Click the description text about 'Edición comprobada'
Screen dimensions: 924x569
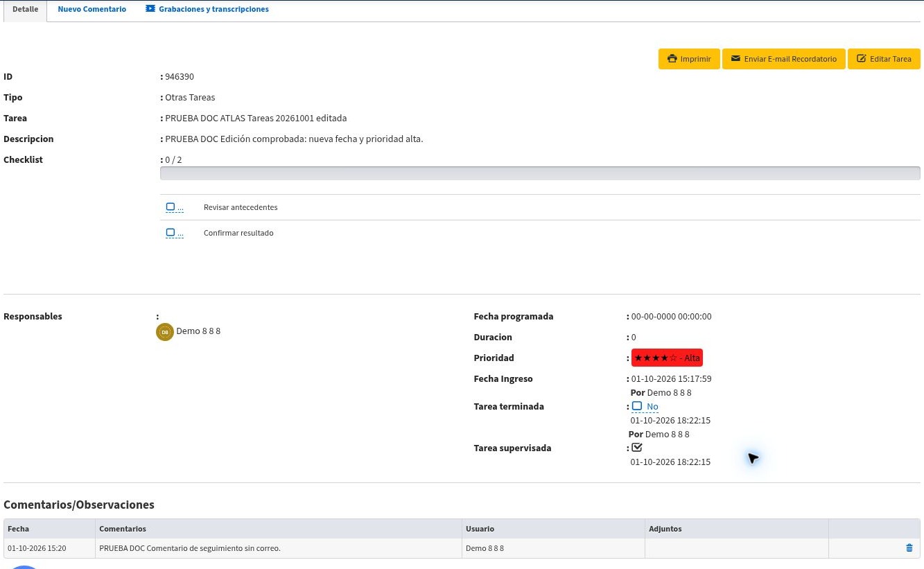294,139
